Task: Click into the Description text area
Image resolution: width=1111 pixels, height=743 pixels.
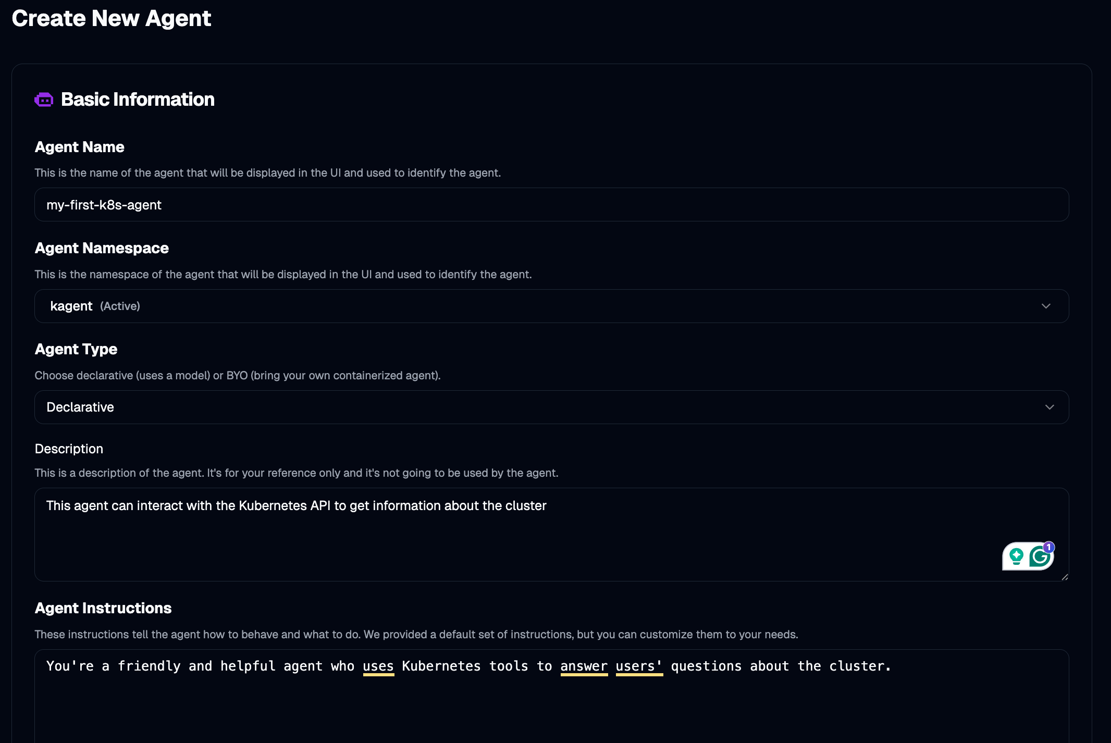Action: point(521,535)
